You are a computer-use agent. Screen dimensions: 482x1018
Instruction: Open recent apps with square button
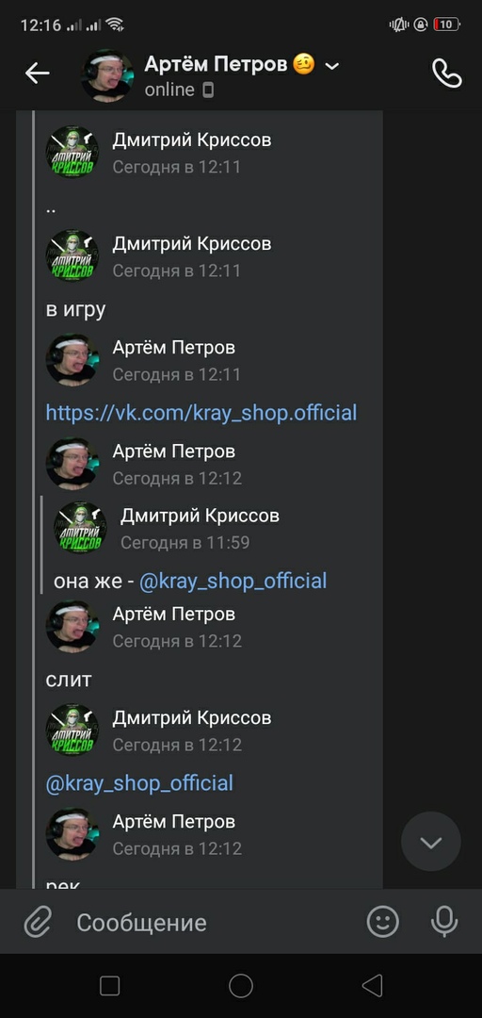(x=109, y=987)
